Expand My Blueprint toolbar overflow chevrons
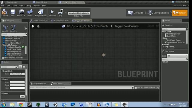The image size is (192, 108). click(x=25, y=28)
